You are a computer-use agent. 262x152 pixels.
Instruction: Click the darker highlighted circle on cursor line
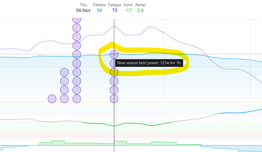[114, 72]
